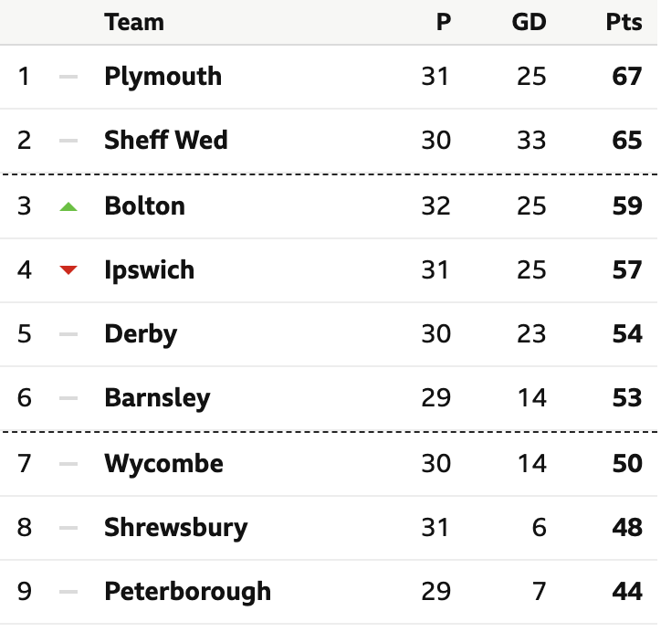
Task: Select the Team column header
Action: click(134, 22)
